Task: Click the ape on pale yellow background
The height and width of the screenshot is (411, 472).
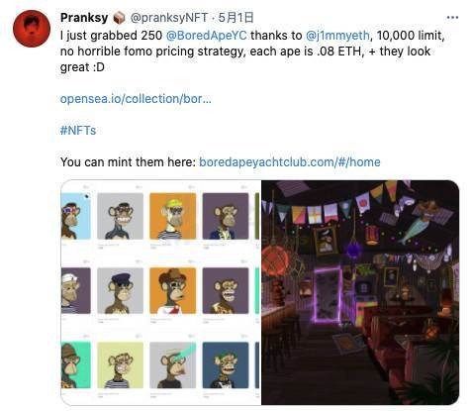Action: pyautogui.click(x=121, y=365)
